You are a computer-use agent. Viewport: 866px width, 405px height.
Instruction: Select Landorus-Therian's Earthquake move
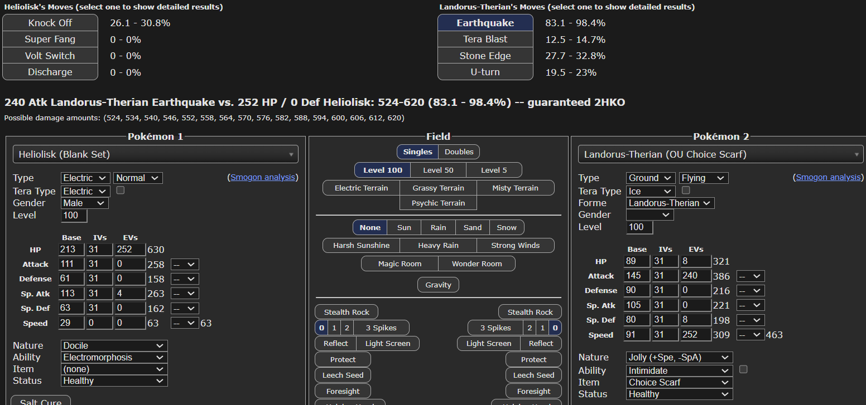pos(485,23)
